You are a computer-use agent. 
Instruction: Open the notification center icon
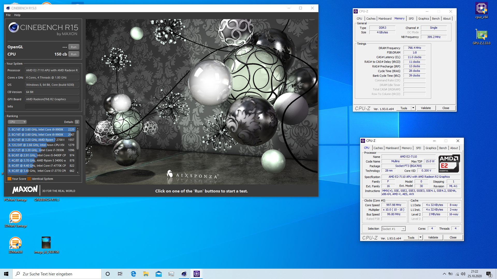coord(489,274)
